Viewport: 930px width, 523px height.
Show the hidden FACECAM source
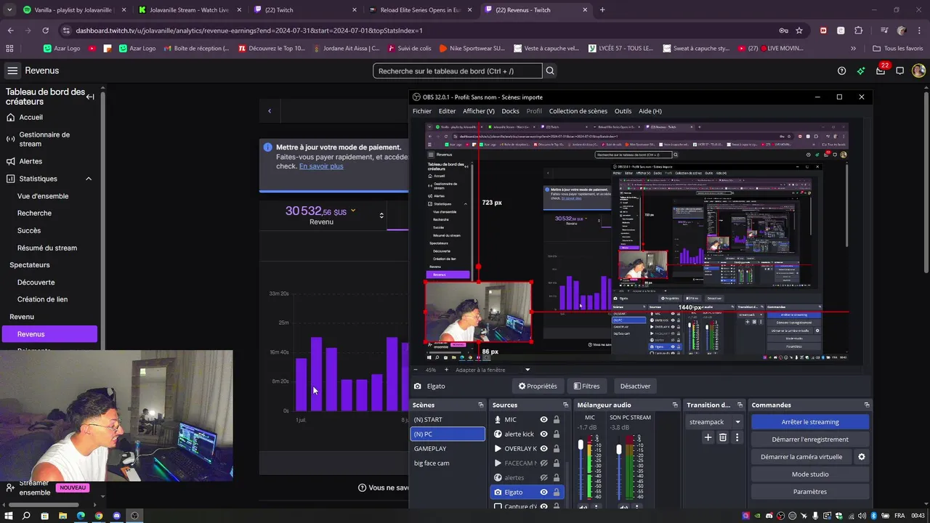coord(543,463)
